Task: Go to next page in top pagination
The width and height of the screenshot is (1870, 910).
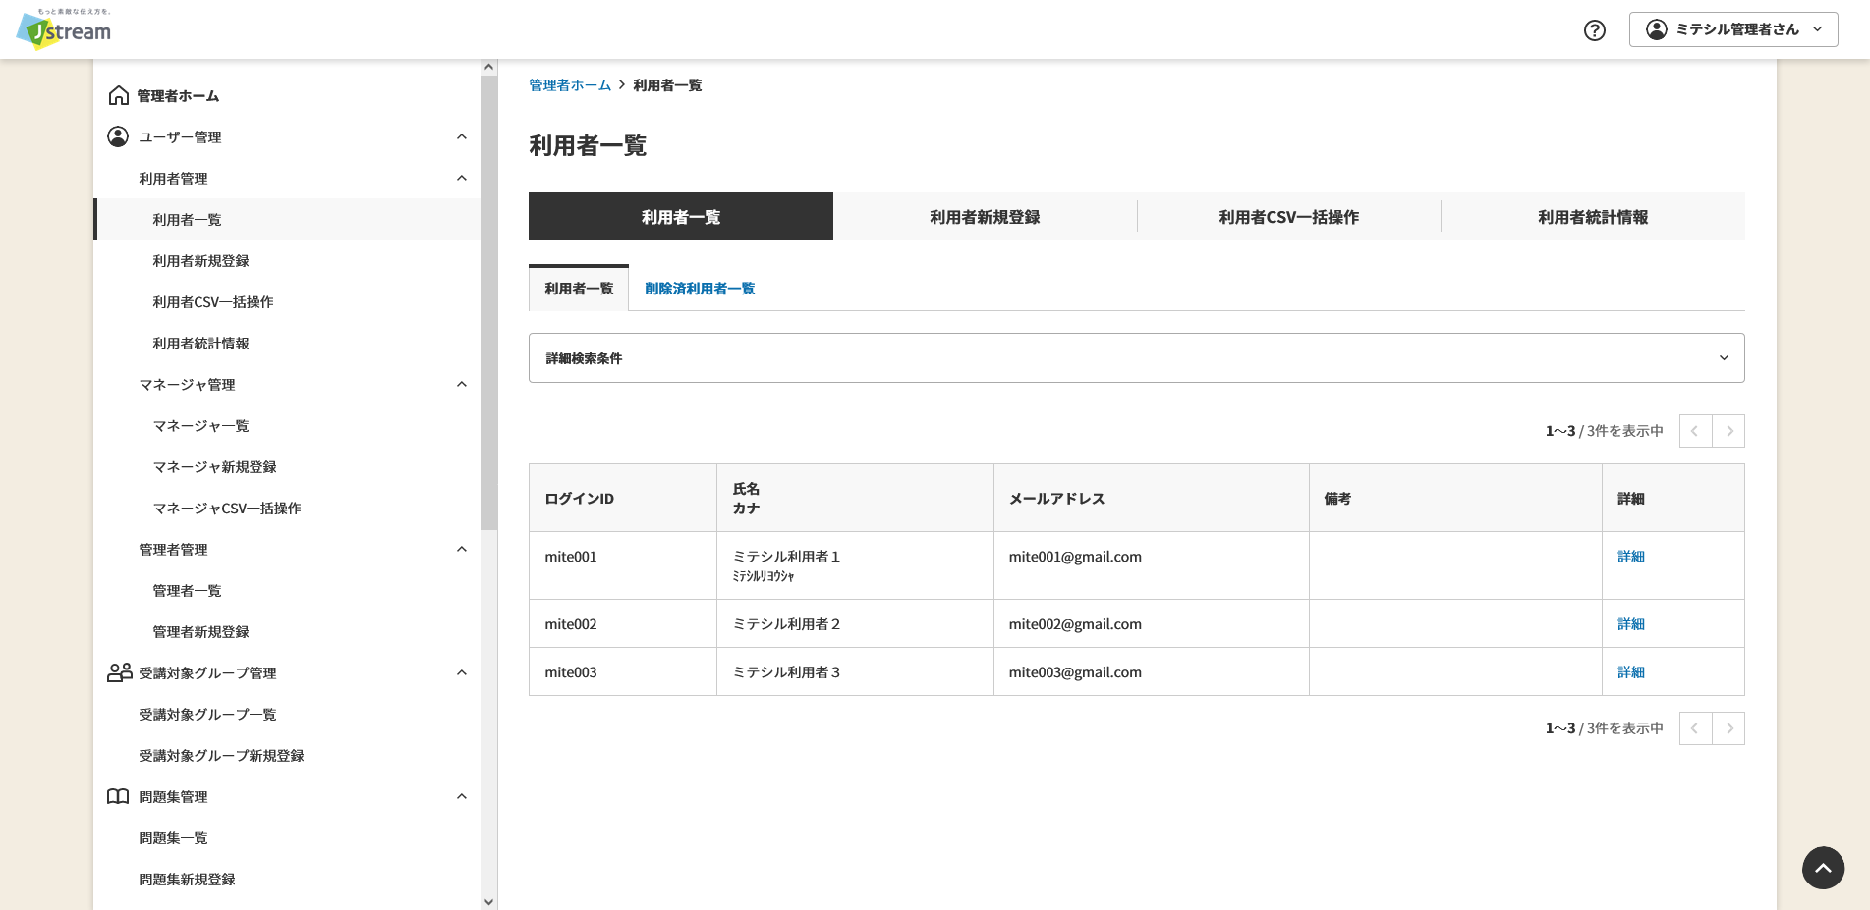Action: point(1728,431)
